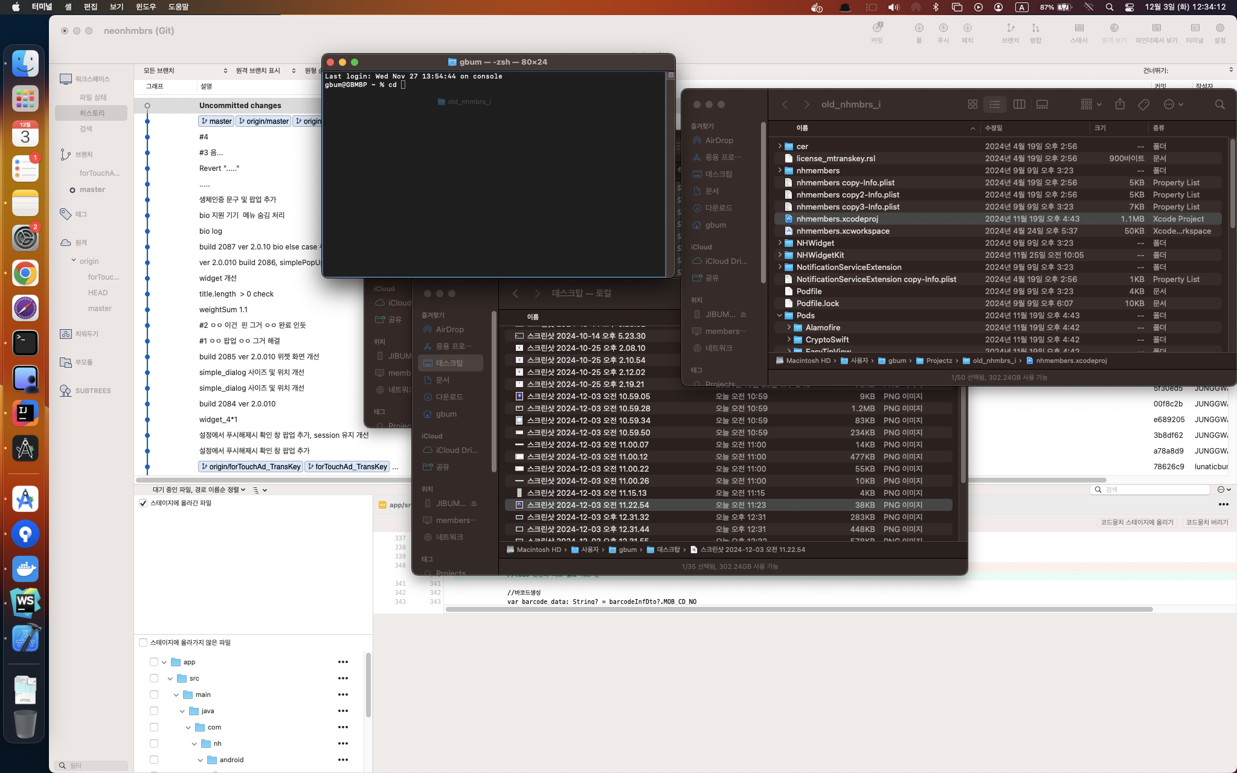The width and height of the screenshot is (1237, 773).
Task: Click the Fetch (페치) toolbar icon
Action: pos(967,28)
